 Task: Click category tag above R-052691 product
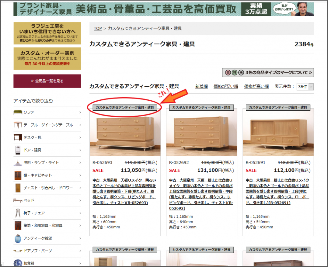point(278,107)
